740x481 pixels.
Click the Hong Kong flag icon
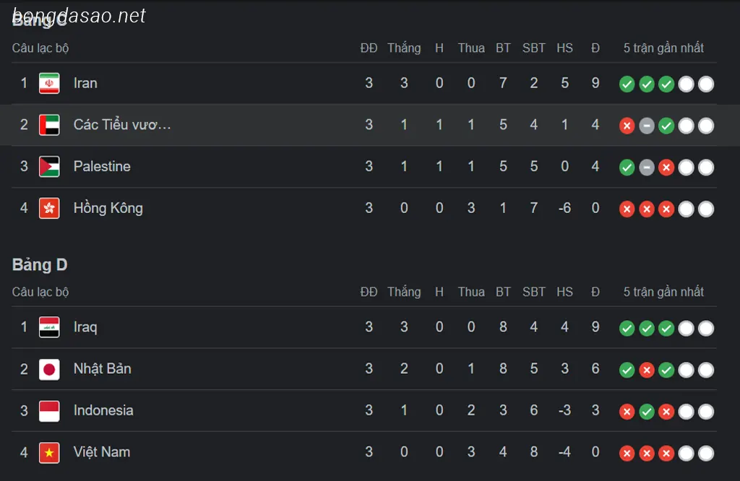(x=49, y=209)
